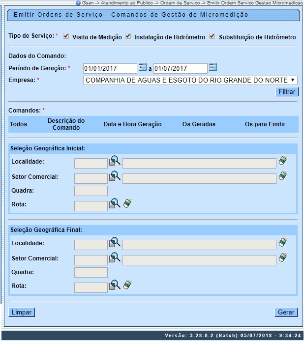Search Setor Comercial in initial selection
The width and height of the screenshot is (304, 341).
tap(115, 176)
